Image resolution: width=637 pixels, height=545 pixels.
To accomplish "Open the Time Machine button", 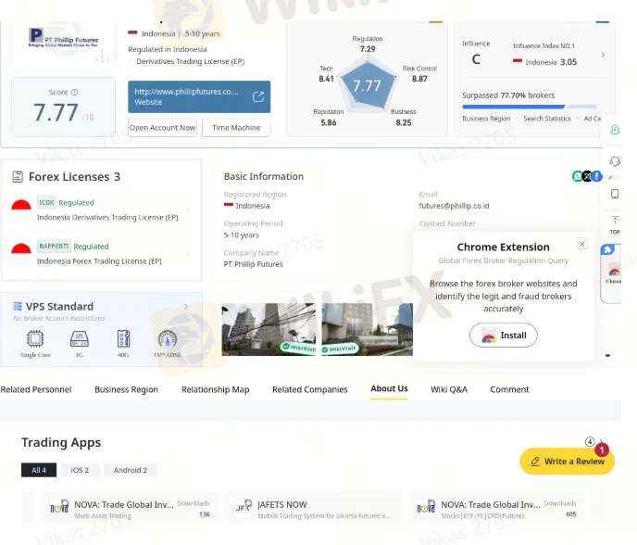I will tap(236, 128).
